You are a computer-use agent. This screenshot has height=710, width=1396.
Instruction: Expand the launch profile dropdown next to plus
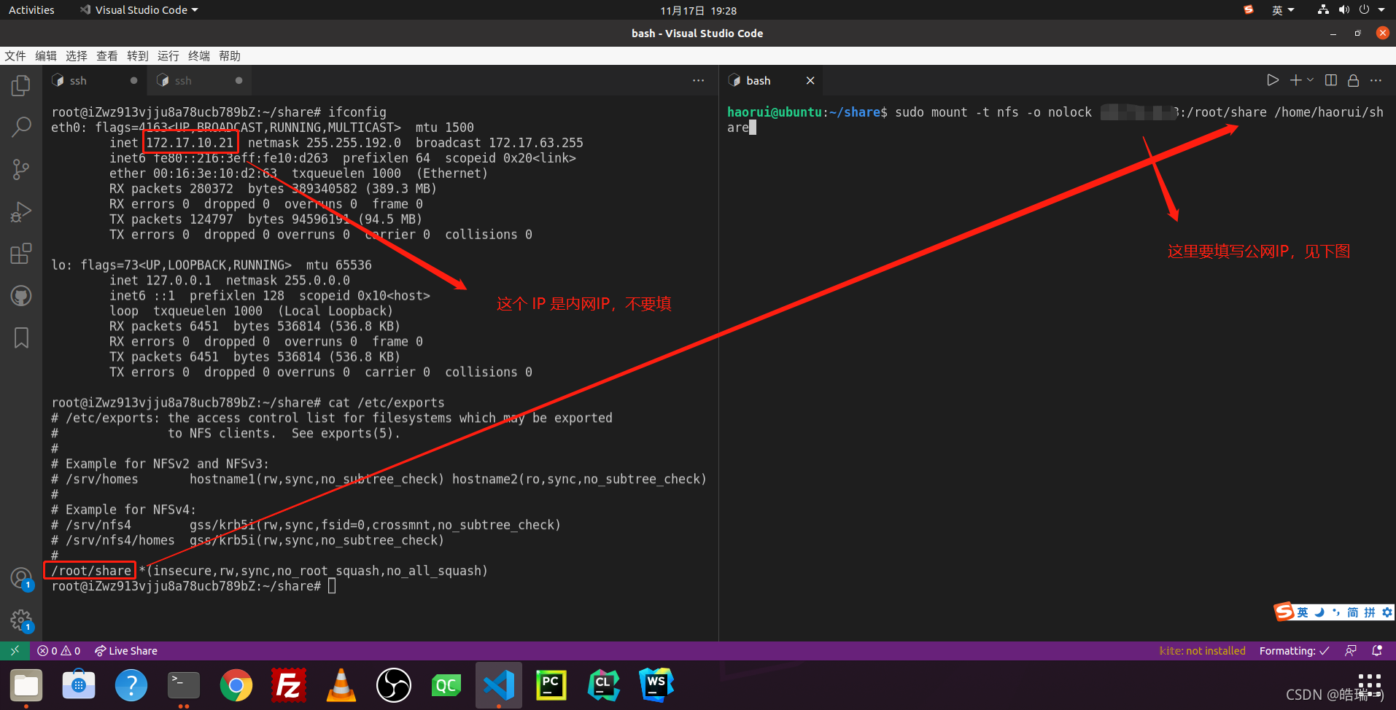[x=1311, y=80]
